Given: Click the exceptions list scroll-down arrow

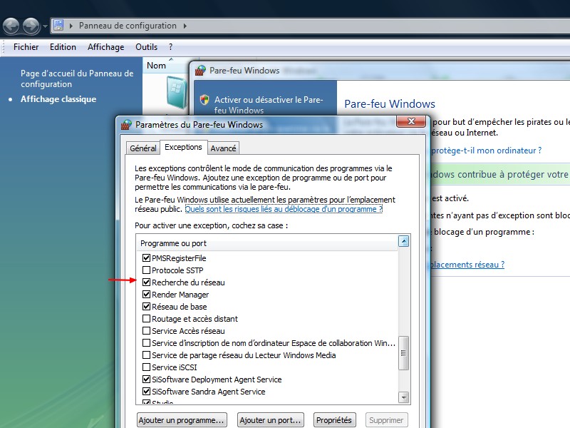Looking at the screenshot, I should pyautogui.click(x=403, y=397).
